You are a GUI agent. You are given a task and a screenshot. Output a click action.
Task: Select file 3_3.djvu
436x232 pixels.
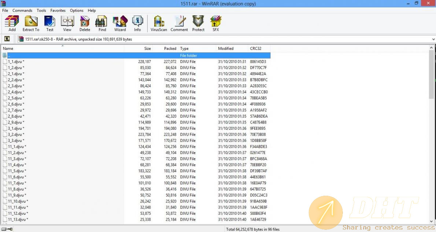[16, 140]
